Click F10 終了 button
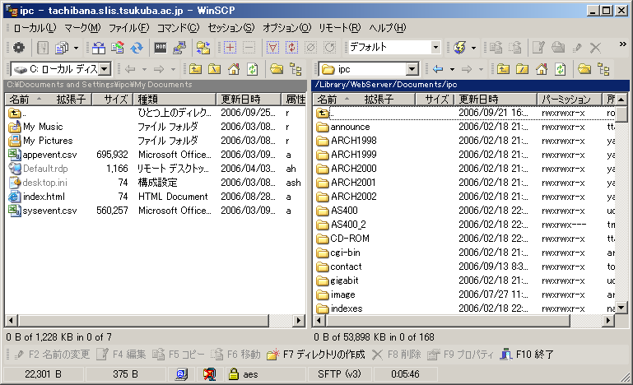The image size is (633, 385). click(x=527, y=355)
